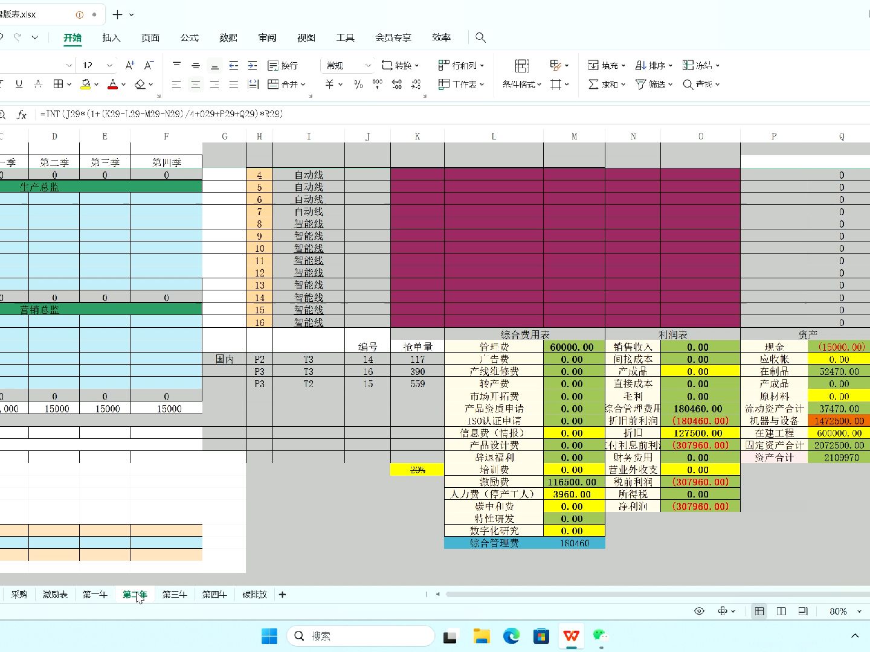The height and width of the screenshot is (652, 870).
Task: Align text right
Action: pyautogui.click(x=214, y=85)
